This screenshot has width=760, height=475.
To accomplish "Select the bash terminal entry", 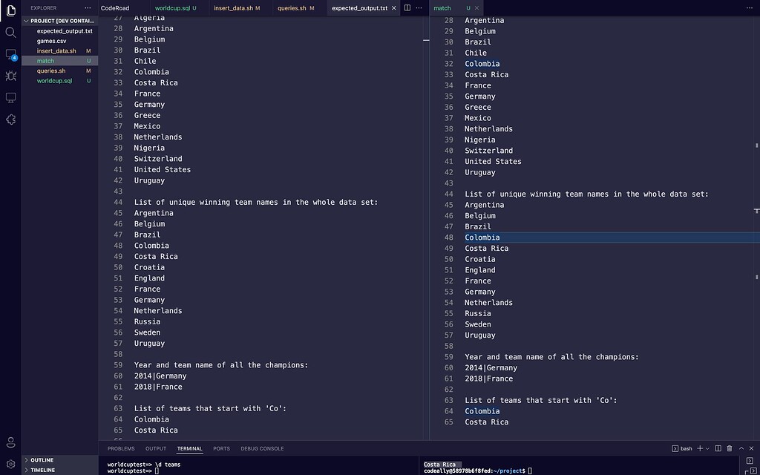I will (x=681, y=448).
